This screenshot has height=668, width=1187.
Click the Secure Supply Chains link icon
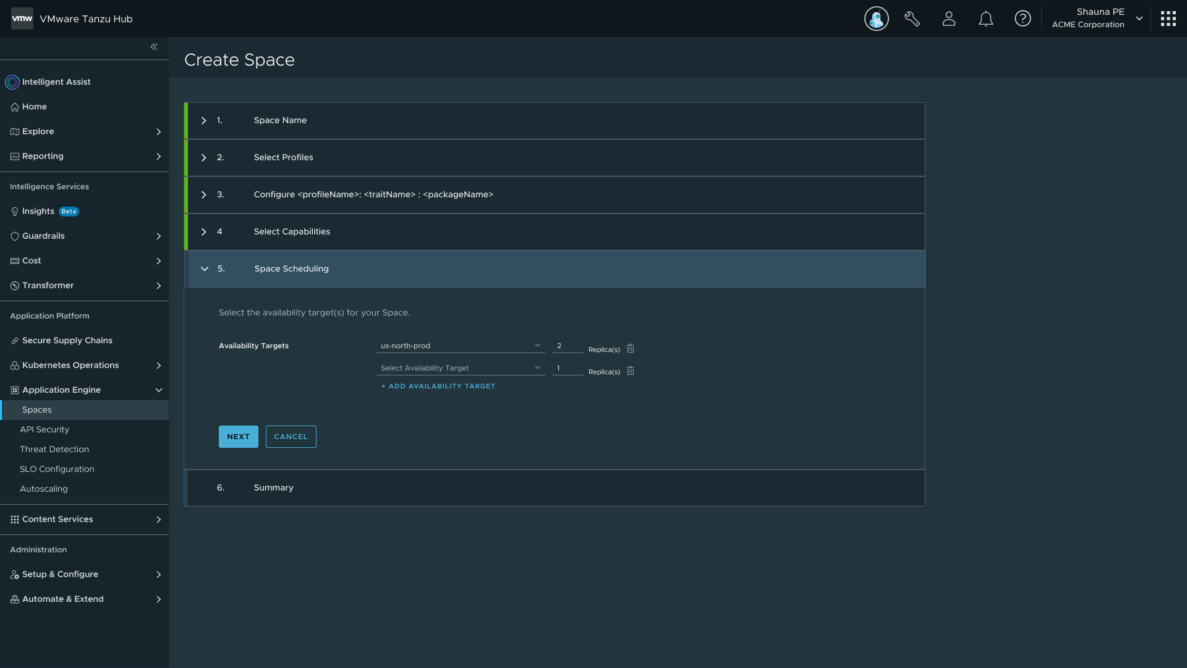coord(15,341)
